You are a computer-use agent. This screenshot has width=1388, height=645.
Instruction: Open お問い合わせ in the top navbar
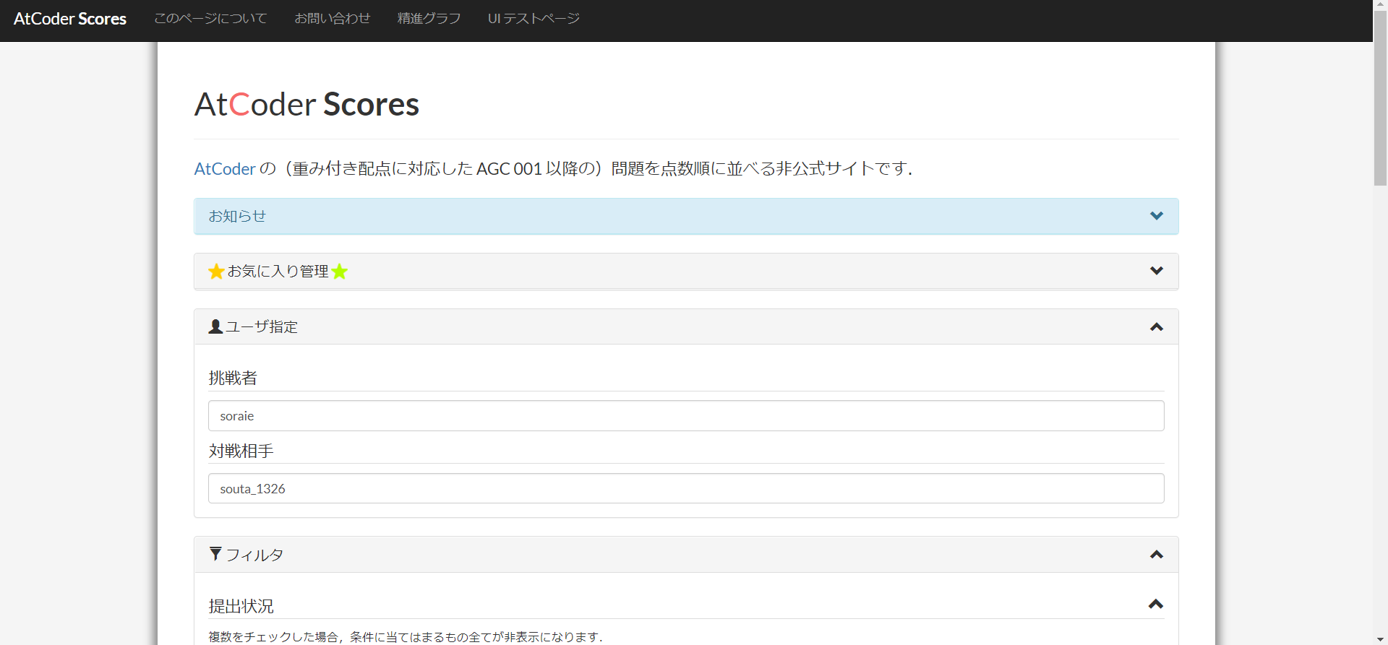[332, 19]
